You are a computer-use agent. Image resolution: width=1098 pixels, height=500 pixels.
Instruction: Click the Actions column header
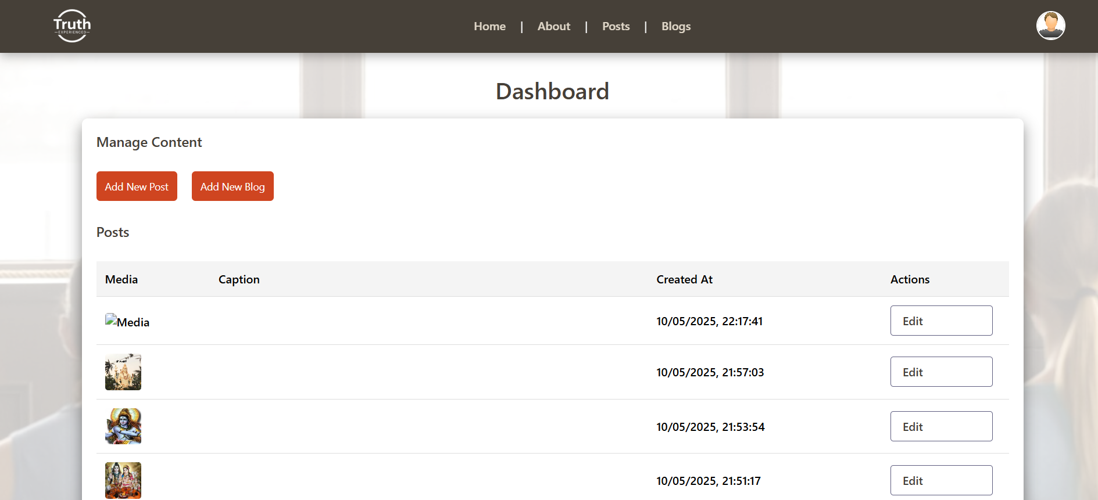pyautogui.click(x=910, y=279)
